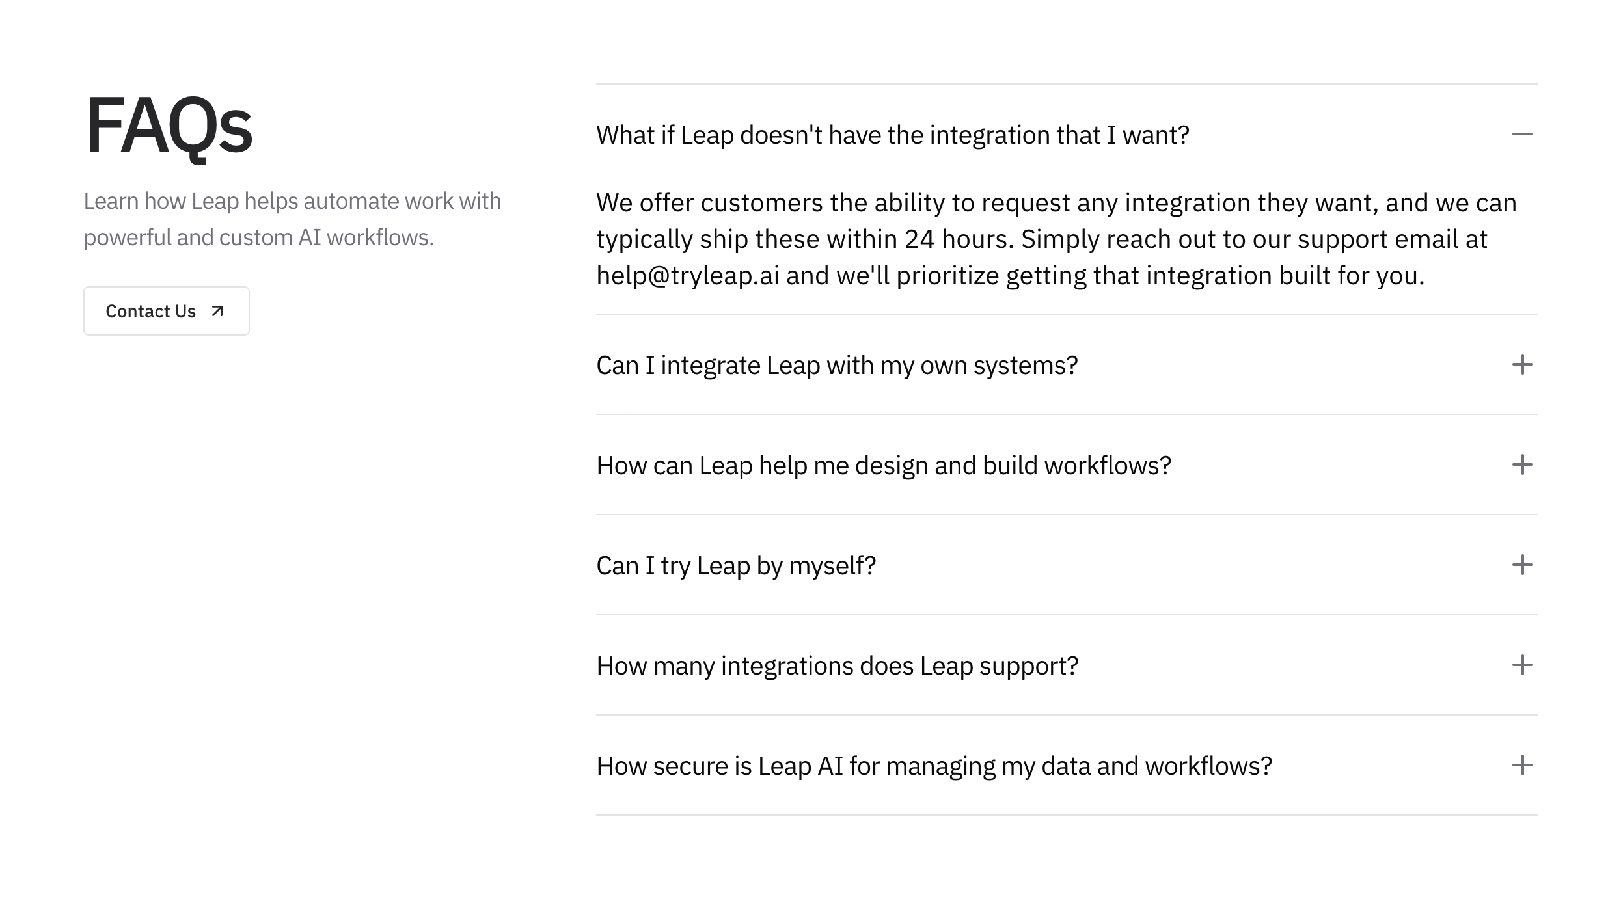
Task: Collapse 'What if Leap doesn't have the integration' question
Action: (892, 135)
